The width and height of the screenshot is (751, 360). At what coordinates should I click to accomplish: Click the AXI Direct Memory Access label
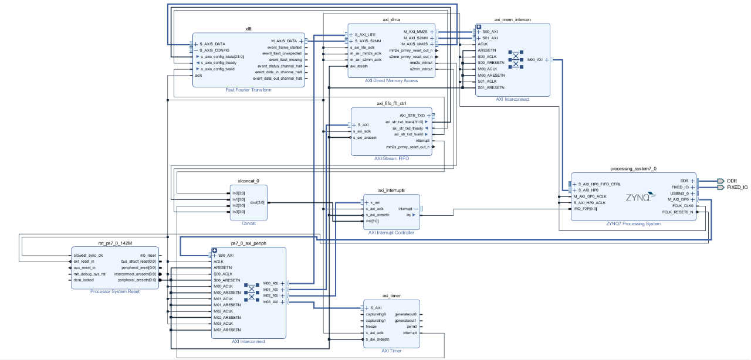click(x=391, y=80)
